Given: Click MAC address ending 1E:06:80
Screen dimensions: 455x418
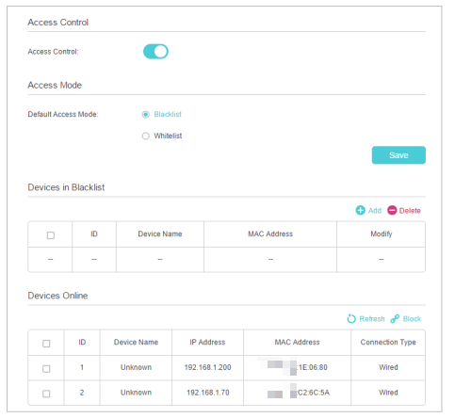Looking at the screenshot, I should click(297, 367).
